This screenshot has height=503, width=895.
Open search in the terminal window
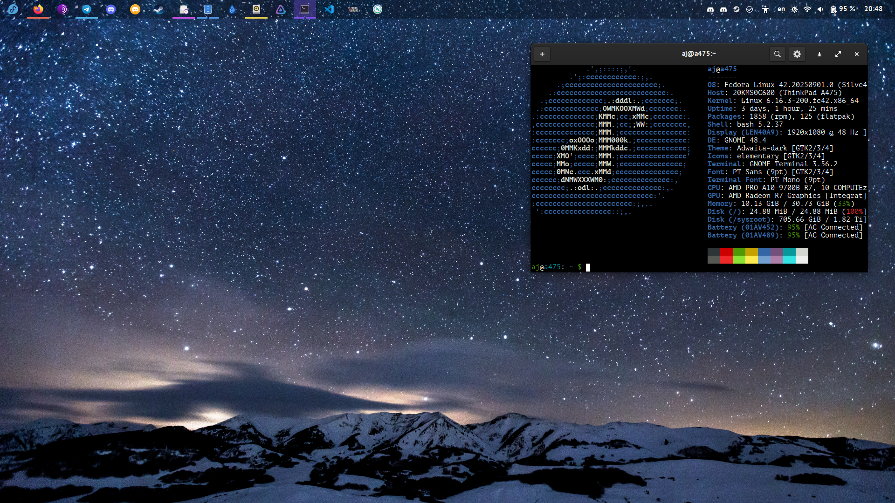[x=778, y=54]
